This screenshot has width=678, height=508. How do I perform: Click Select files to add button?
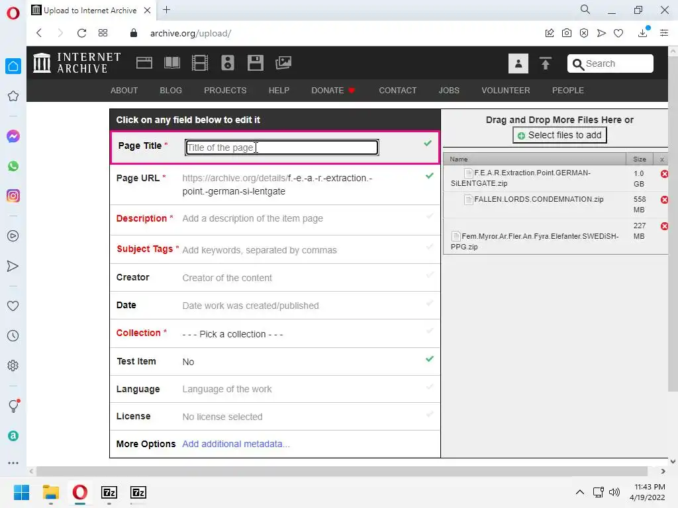(559, 135)
